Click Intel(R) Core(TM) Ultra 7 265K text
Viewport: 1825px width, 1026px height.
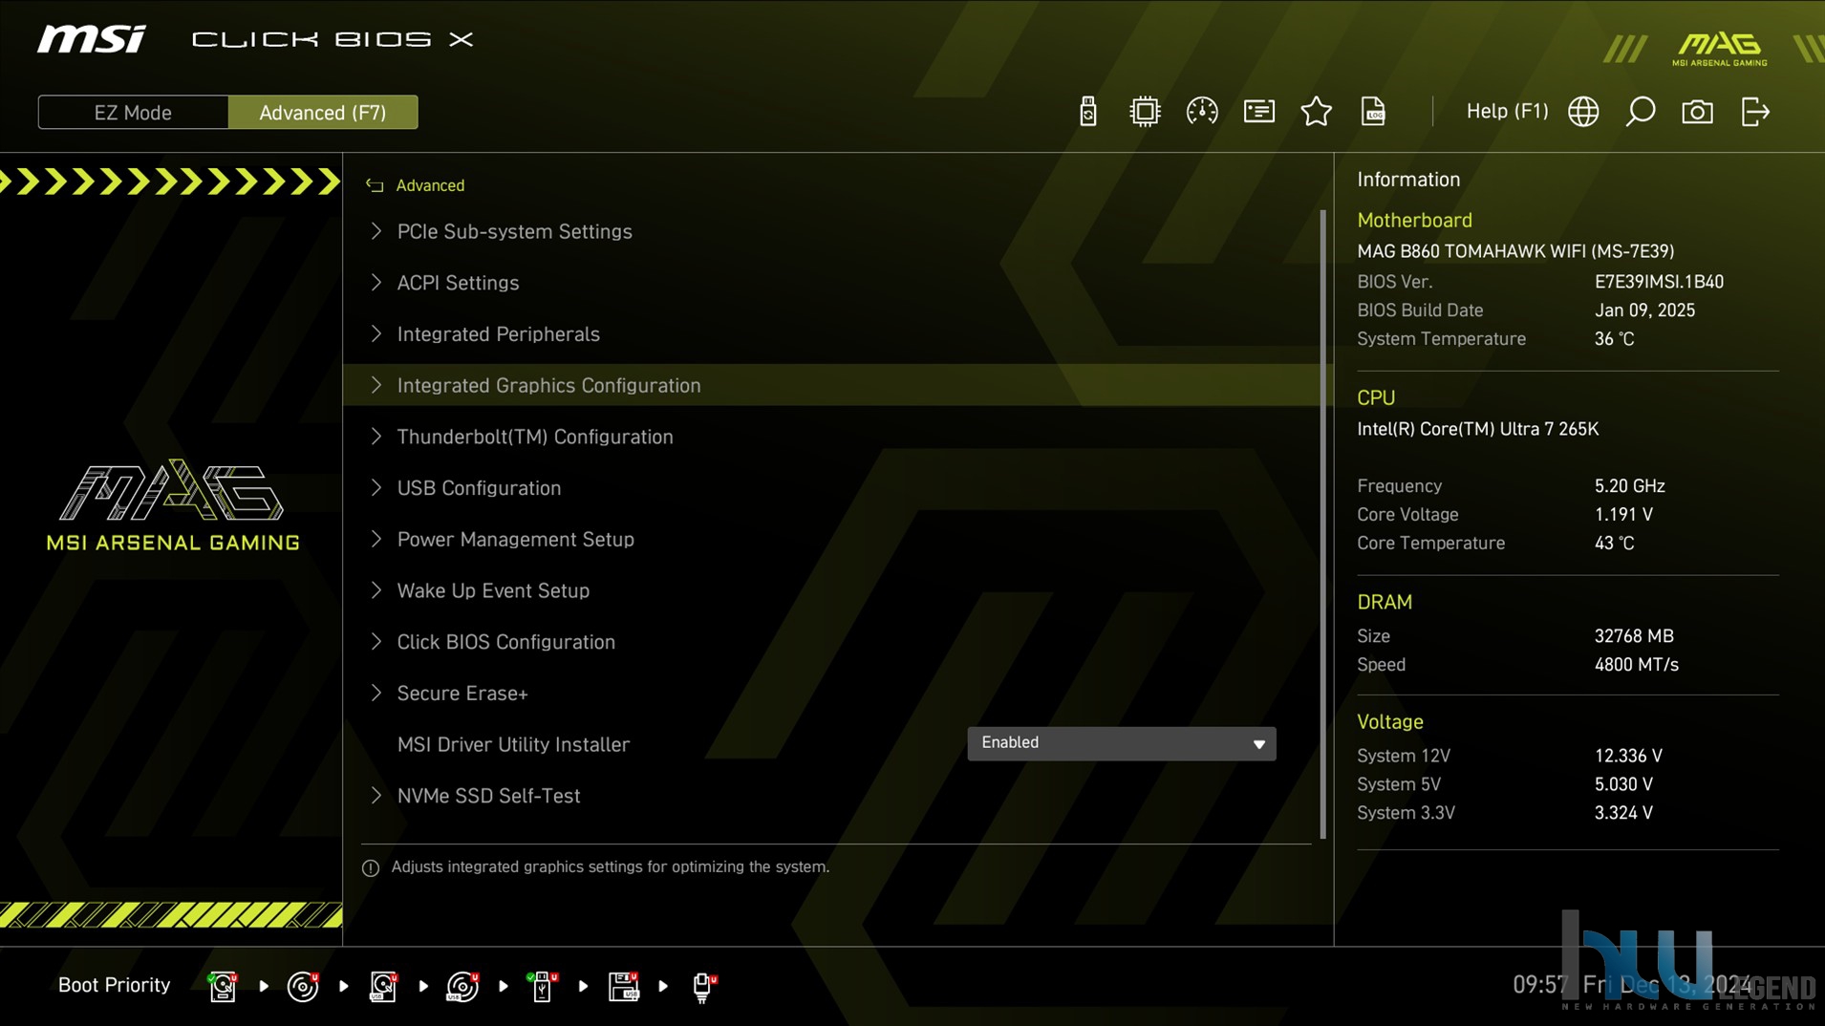[x=1477, y=429]
